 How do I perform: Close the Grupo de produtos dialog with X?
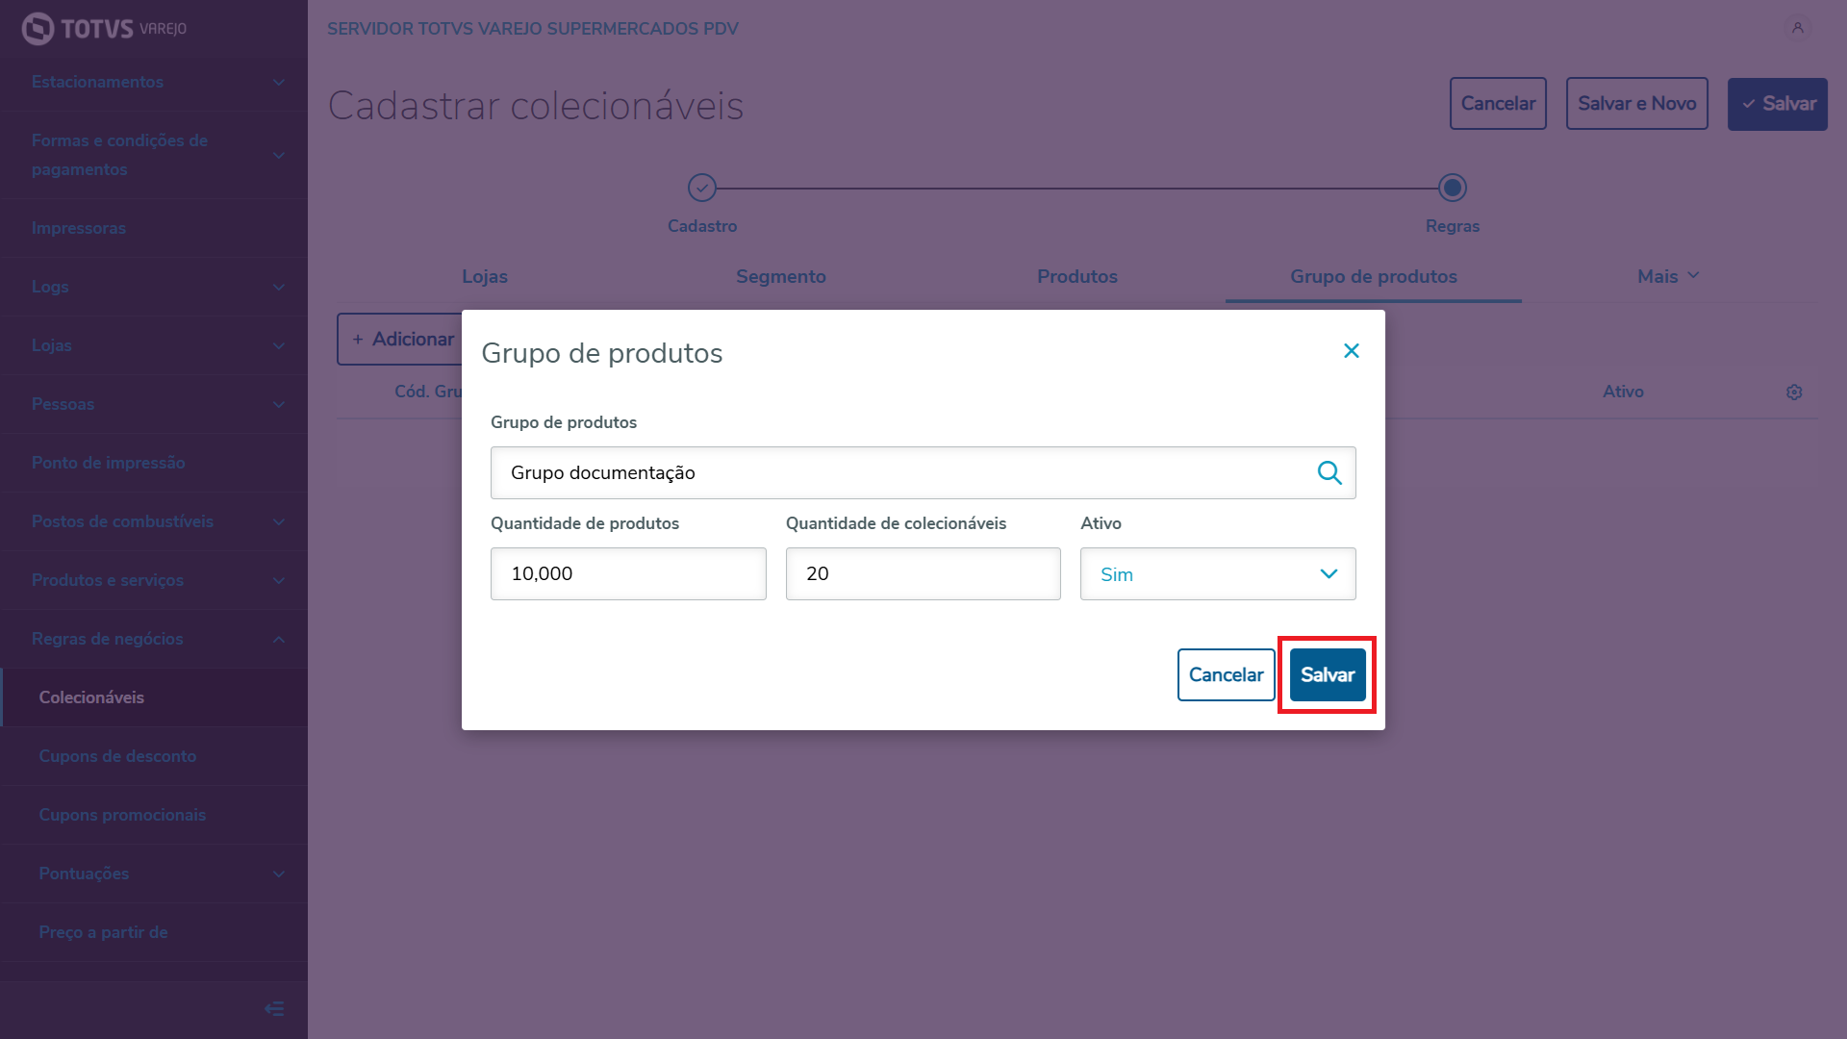(1352, 351)
